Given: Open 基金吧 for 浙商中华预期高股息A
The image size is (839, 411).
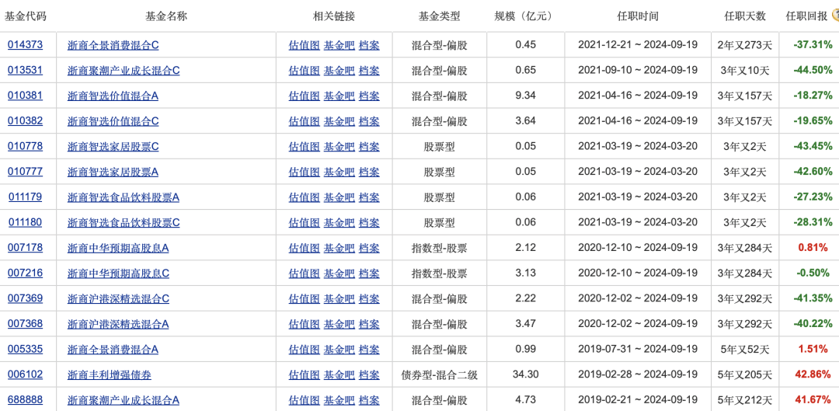Looking at the screenshot, I should point(339,249).
